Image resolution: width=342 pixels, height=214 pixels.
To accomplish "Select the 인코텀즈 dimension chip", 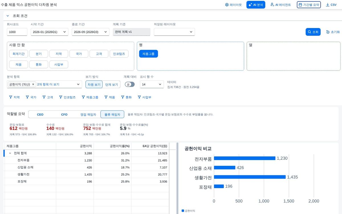I will (x=119, y=54).
